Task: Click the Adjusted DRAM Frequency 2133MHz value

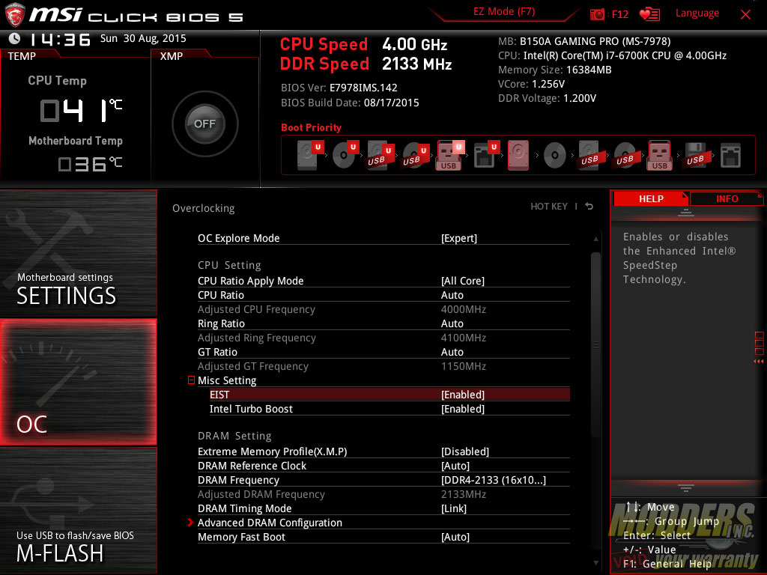Action: [x=463, y=494]
